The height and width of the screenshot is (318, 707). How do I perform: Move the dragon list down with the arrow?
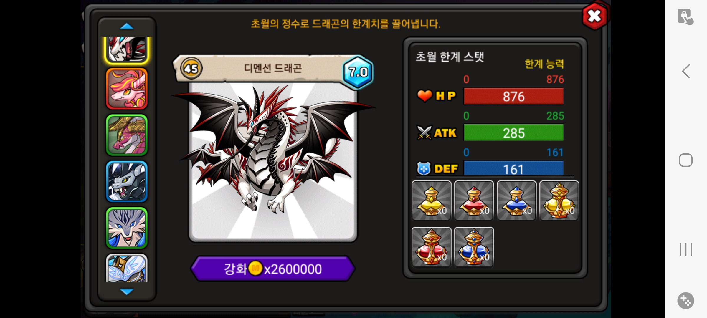tap(127, 291)
